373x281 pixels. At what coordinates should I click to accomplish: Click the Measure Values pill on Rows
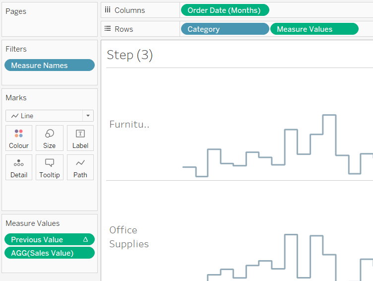point(314,29)
